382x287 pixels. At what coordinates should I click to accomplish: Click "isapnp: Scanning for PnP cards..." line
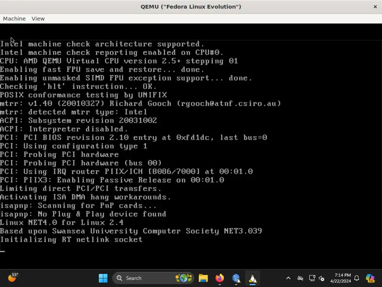pos(78,206)
